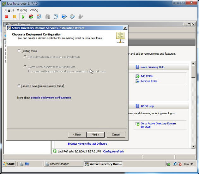This screenshot has width=199, height=174.
Task: Open the AD DS Help link
Action: [147, 106]
